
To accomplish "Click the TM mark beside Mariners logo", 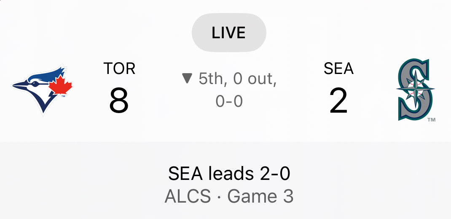I will coord(431,120).
